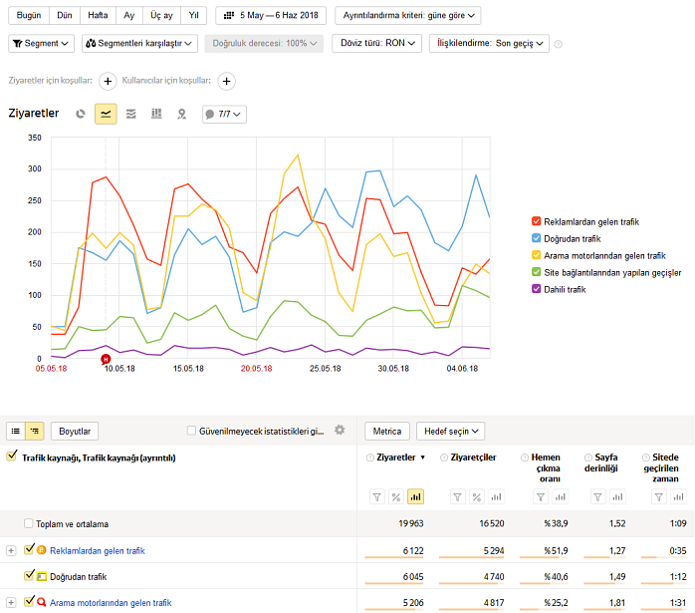This screenshot has height=613, width=695.
Task: Select the Üç ay period tab
Action: (x=161, y=16)
